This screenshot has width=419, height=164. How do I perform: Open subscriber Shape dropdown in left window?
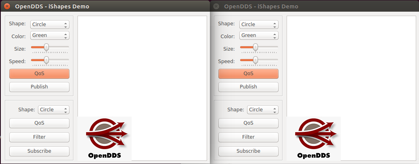coord(53,110)
